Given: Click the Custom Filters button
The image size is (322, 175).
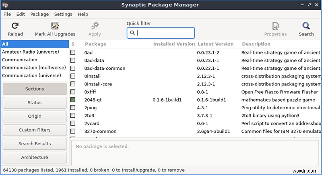Looking at the screenshot, I should point(35,130).
